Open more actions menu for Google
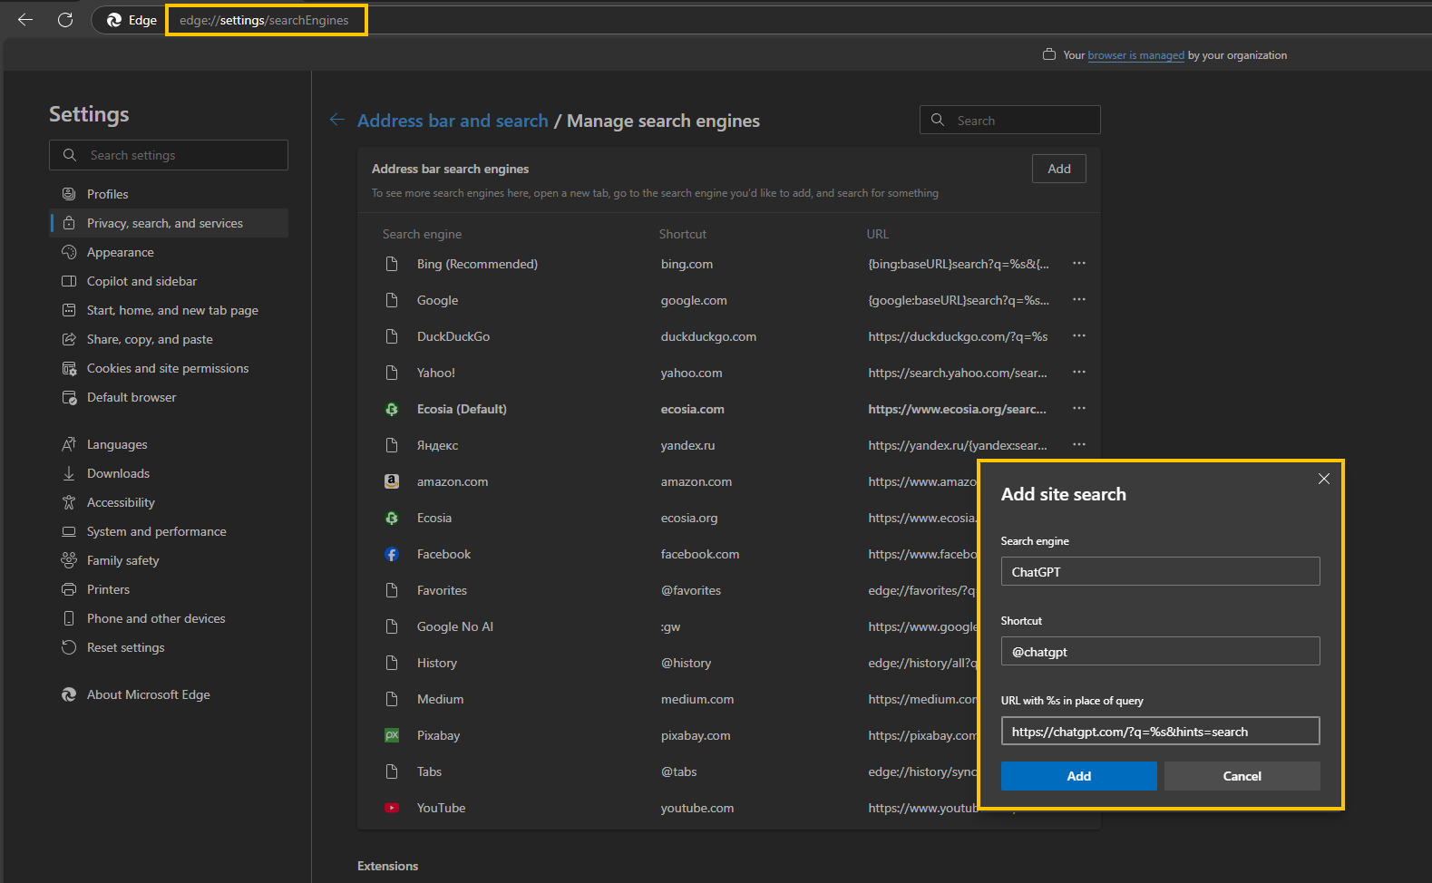The width and height of the screenshot is (1432, 883). (1079, 300)
